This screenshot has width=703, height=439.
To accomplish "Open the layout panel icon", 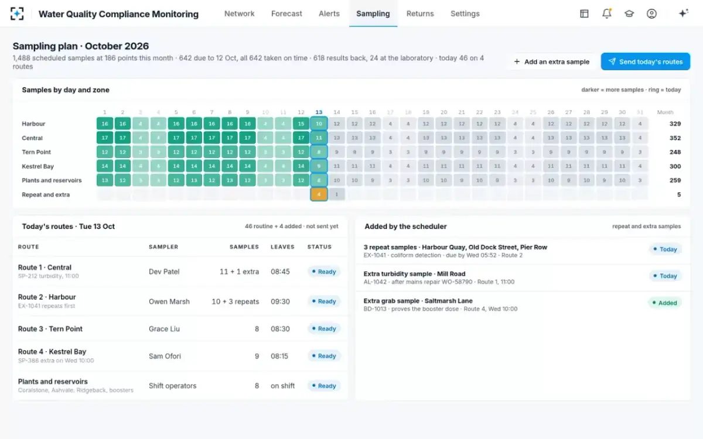I will (584, 13).
